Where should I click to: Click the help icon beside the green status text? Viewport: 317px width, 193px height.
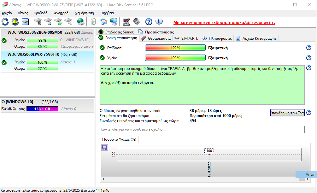tap(309, 68)
